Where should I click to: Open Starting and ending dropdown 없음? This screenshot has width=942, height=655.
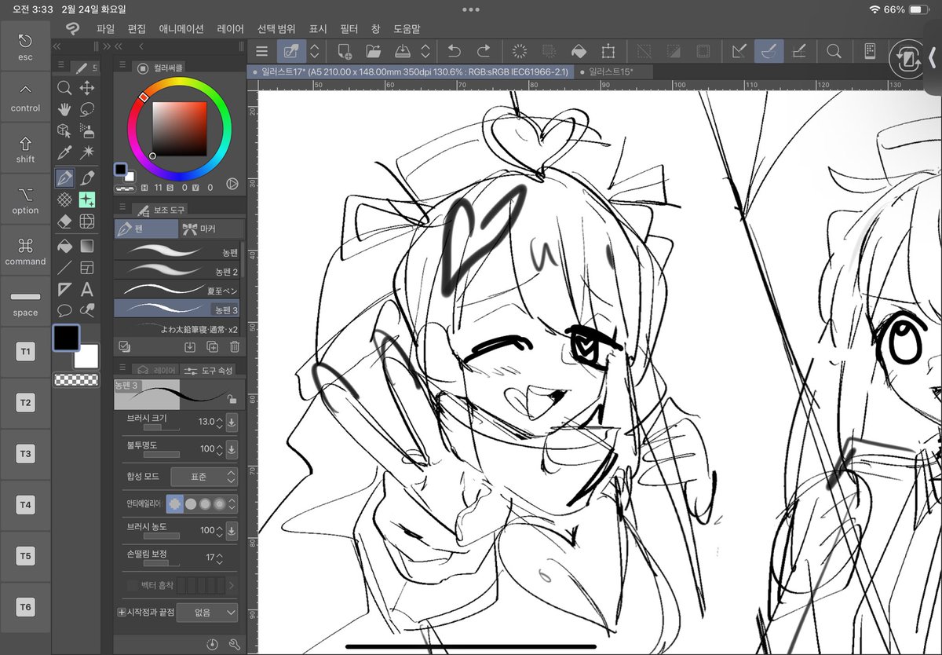206,612
